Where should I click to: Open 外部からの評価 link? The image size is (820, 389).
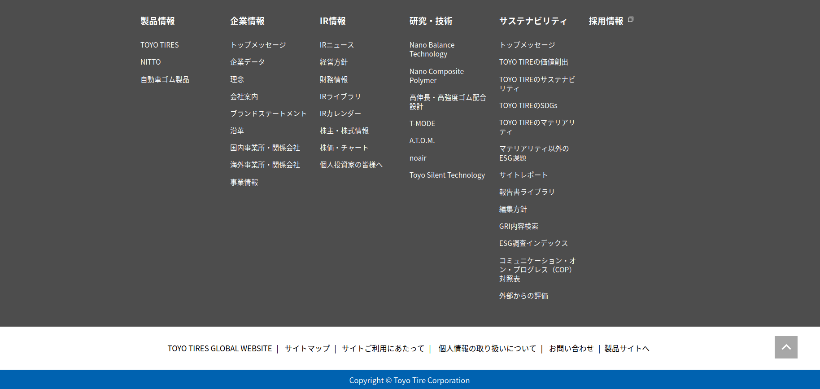(523, 296)
